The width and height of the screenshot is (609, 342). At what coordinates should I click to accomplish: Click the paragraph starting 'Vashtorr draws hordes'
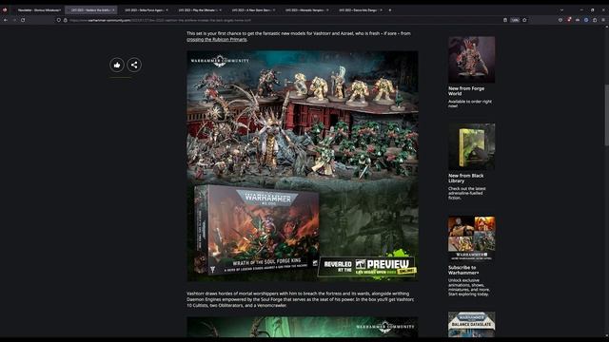[301, 299]
